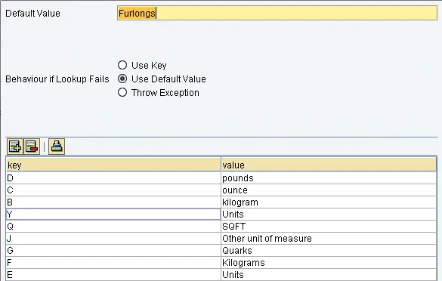Image resolution: width=442 pixels, height=281 pixels.
Task: Click the delete row icon
Action: click(x=32, y=147)
